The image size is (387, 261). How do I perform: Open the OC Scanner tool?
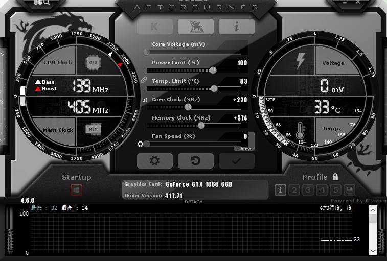(42, 3)
